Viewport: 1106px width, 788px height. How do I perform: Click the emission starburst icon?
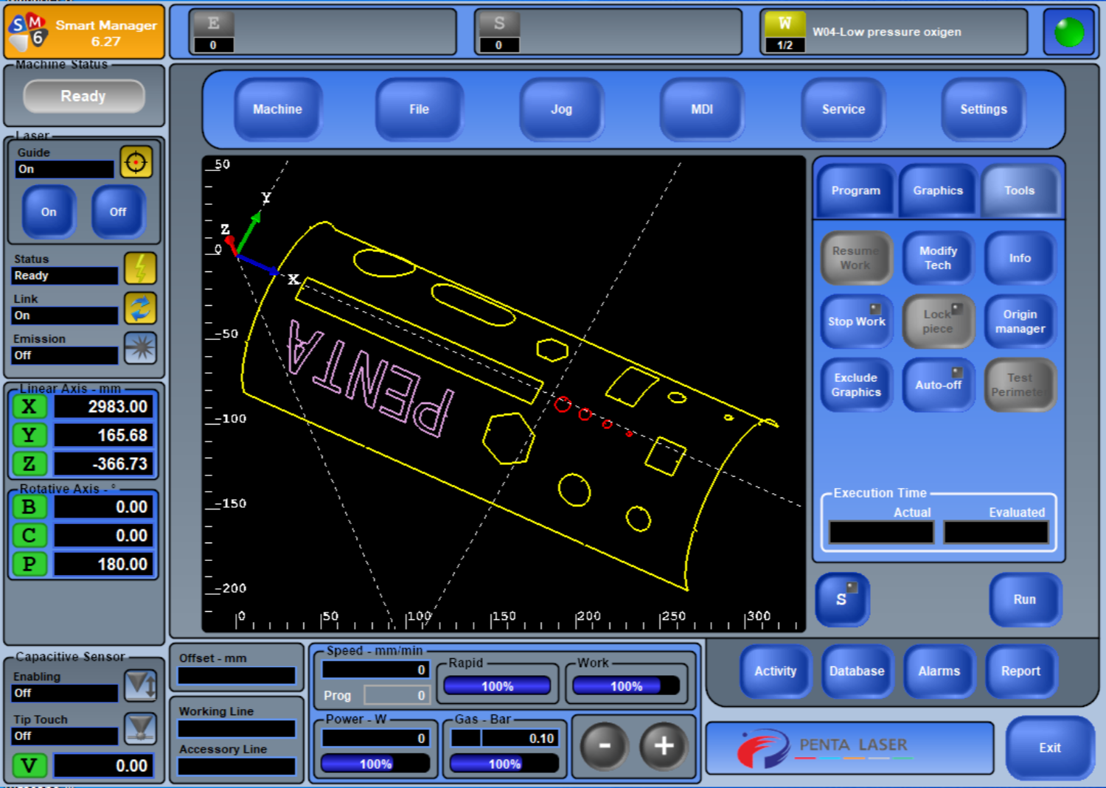tap(140, 348)
